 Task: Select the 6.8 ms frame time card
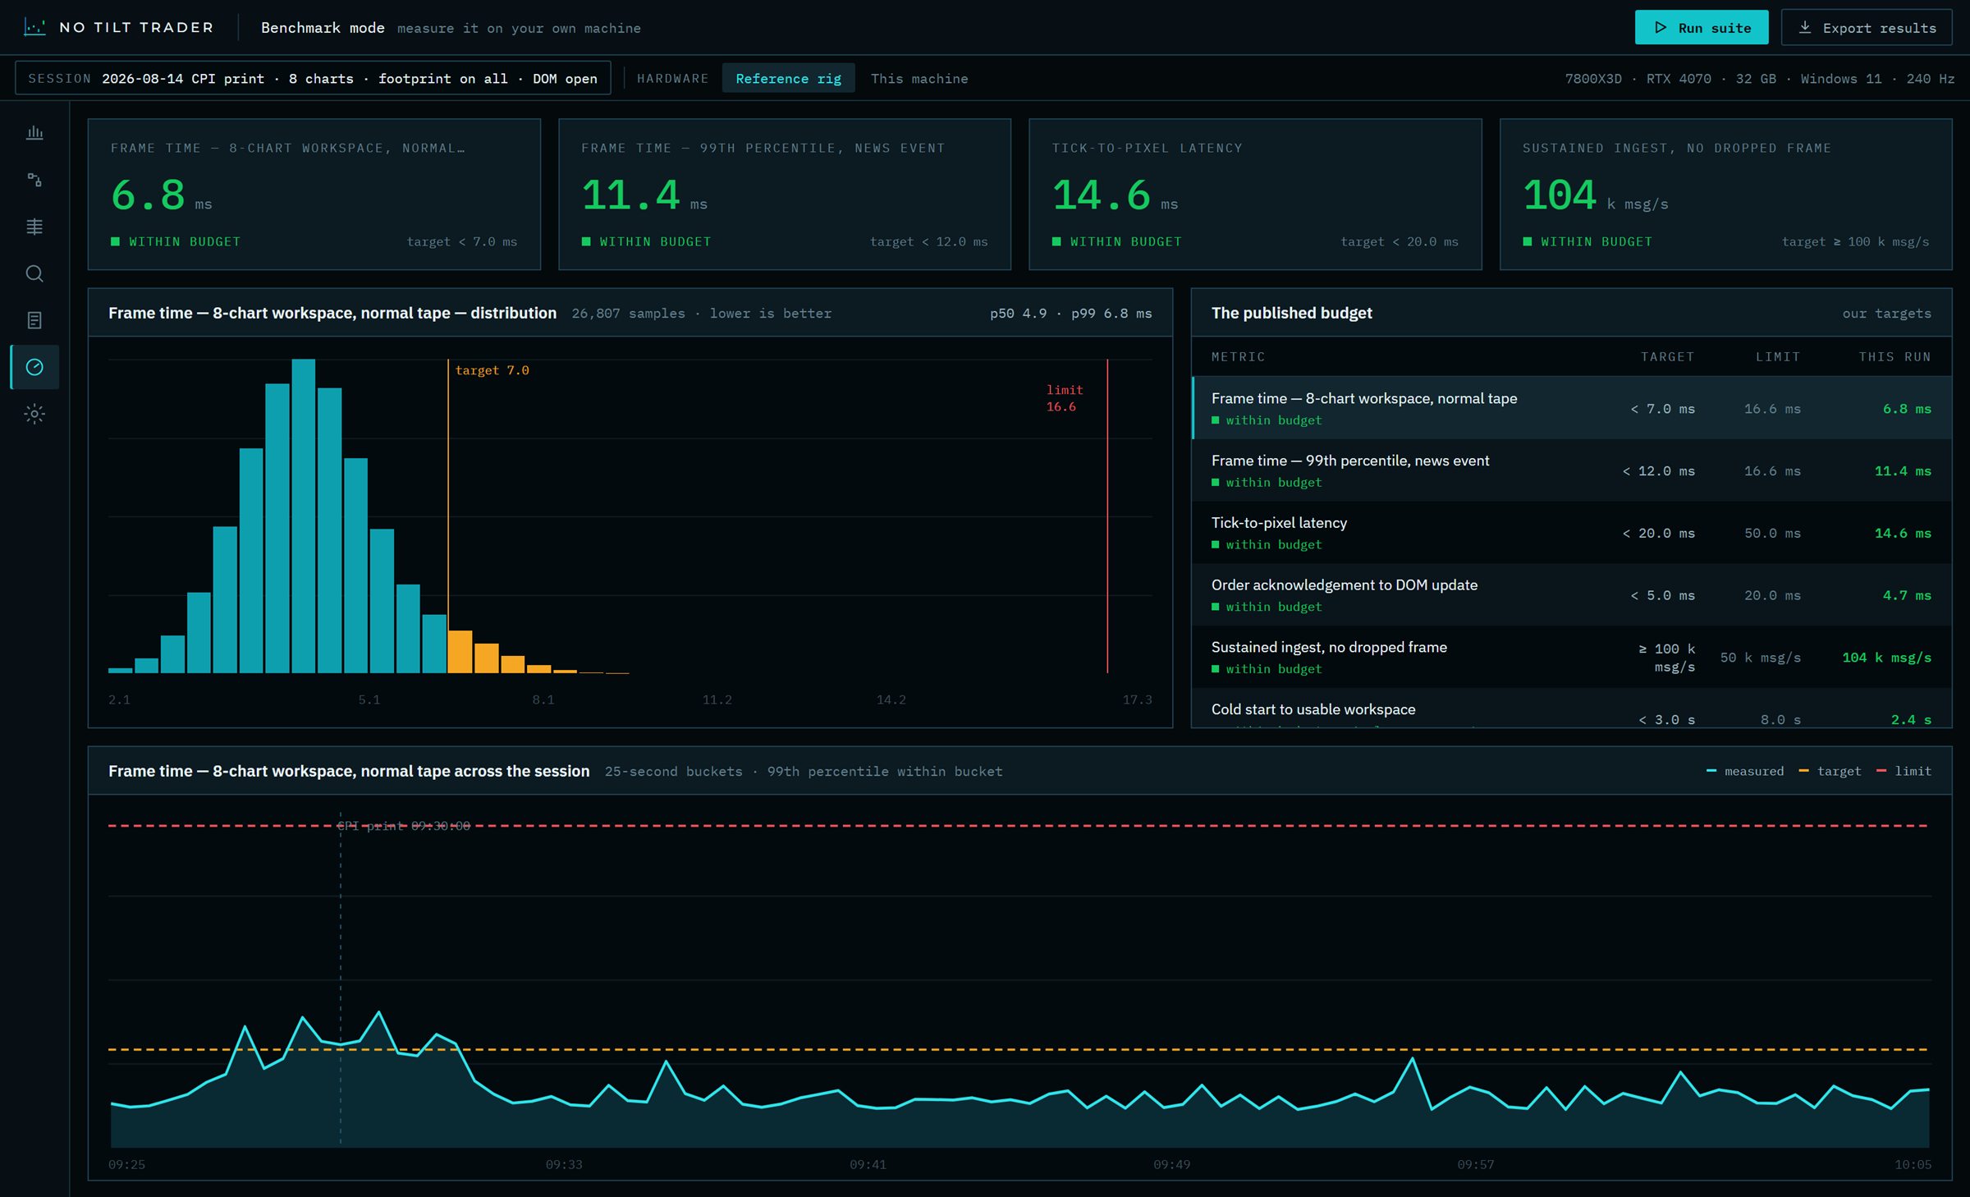click(314, 194)
